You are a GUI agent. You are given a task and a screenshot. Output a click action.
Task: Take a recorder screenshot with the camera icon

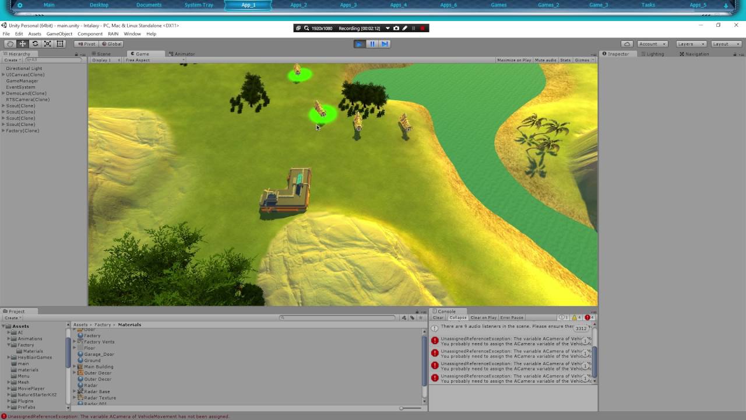pyautogui.click(x=396, y=28)
